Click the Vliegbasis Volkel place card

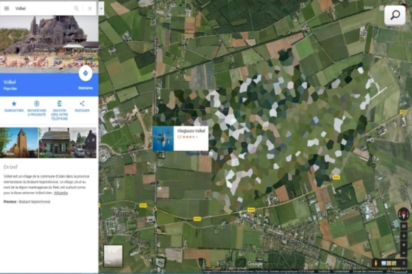(x=180, y=138)
